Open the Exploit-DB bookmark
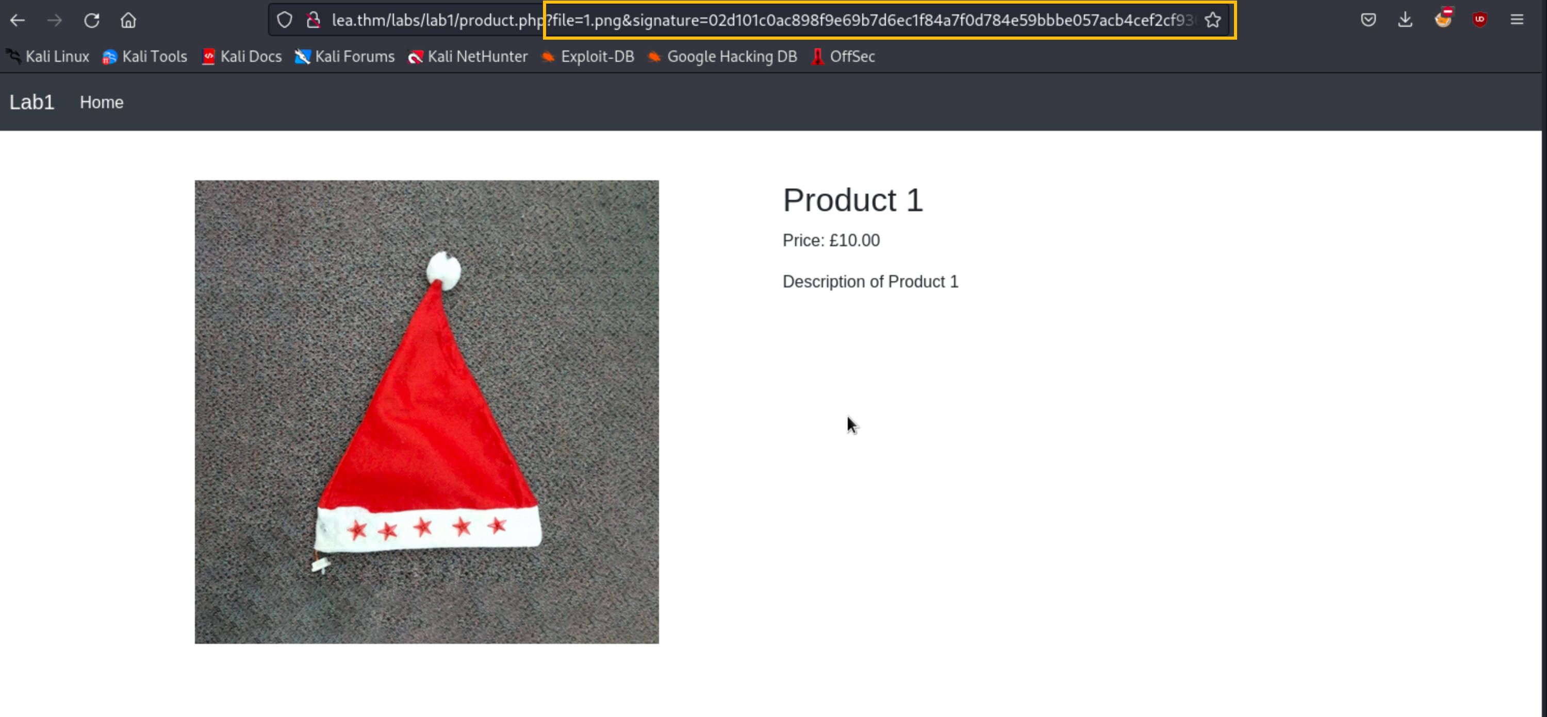The image size is (1547, 717). point(588,56)
